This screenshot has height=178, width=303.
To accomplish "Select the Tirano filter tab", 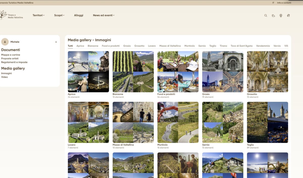I will tap(223, 46).
